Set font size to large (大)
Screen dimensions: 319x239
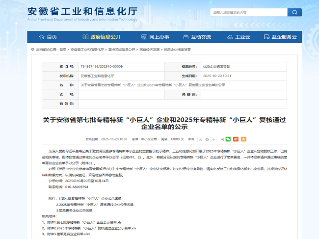pyautogui.click(x=200, y=139)
